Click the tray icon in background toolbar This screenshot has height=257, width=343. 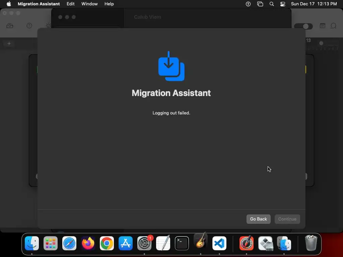[10, 26]
